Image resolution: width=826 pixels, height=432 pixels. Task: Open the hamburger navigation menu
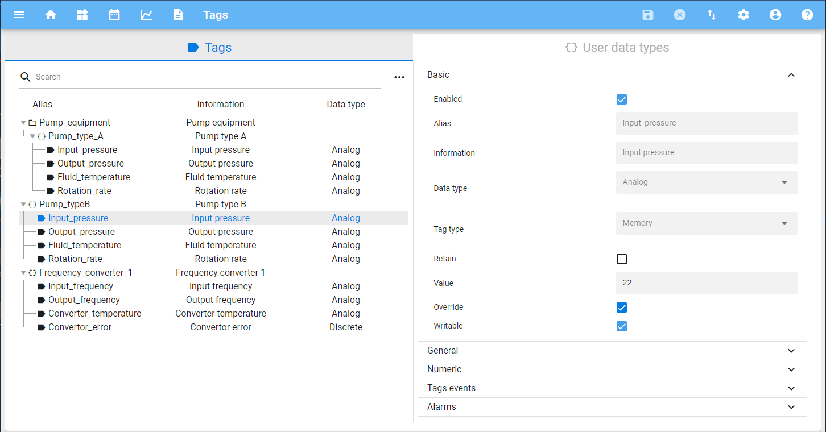coord(19,15)
